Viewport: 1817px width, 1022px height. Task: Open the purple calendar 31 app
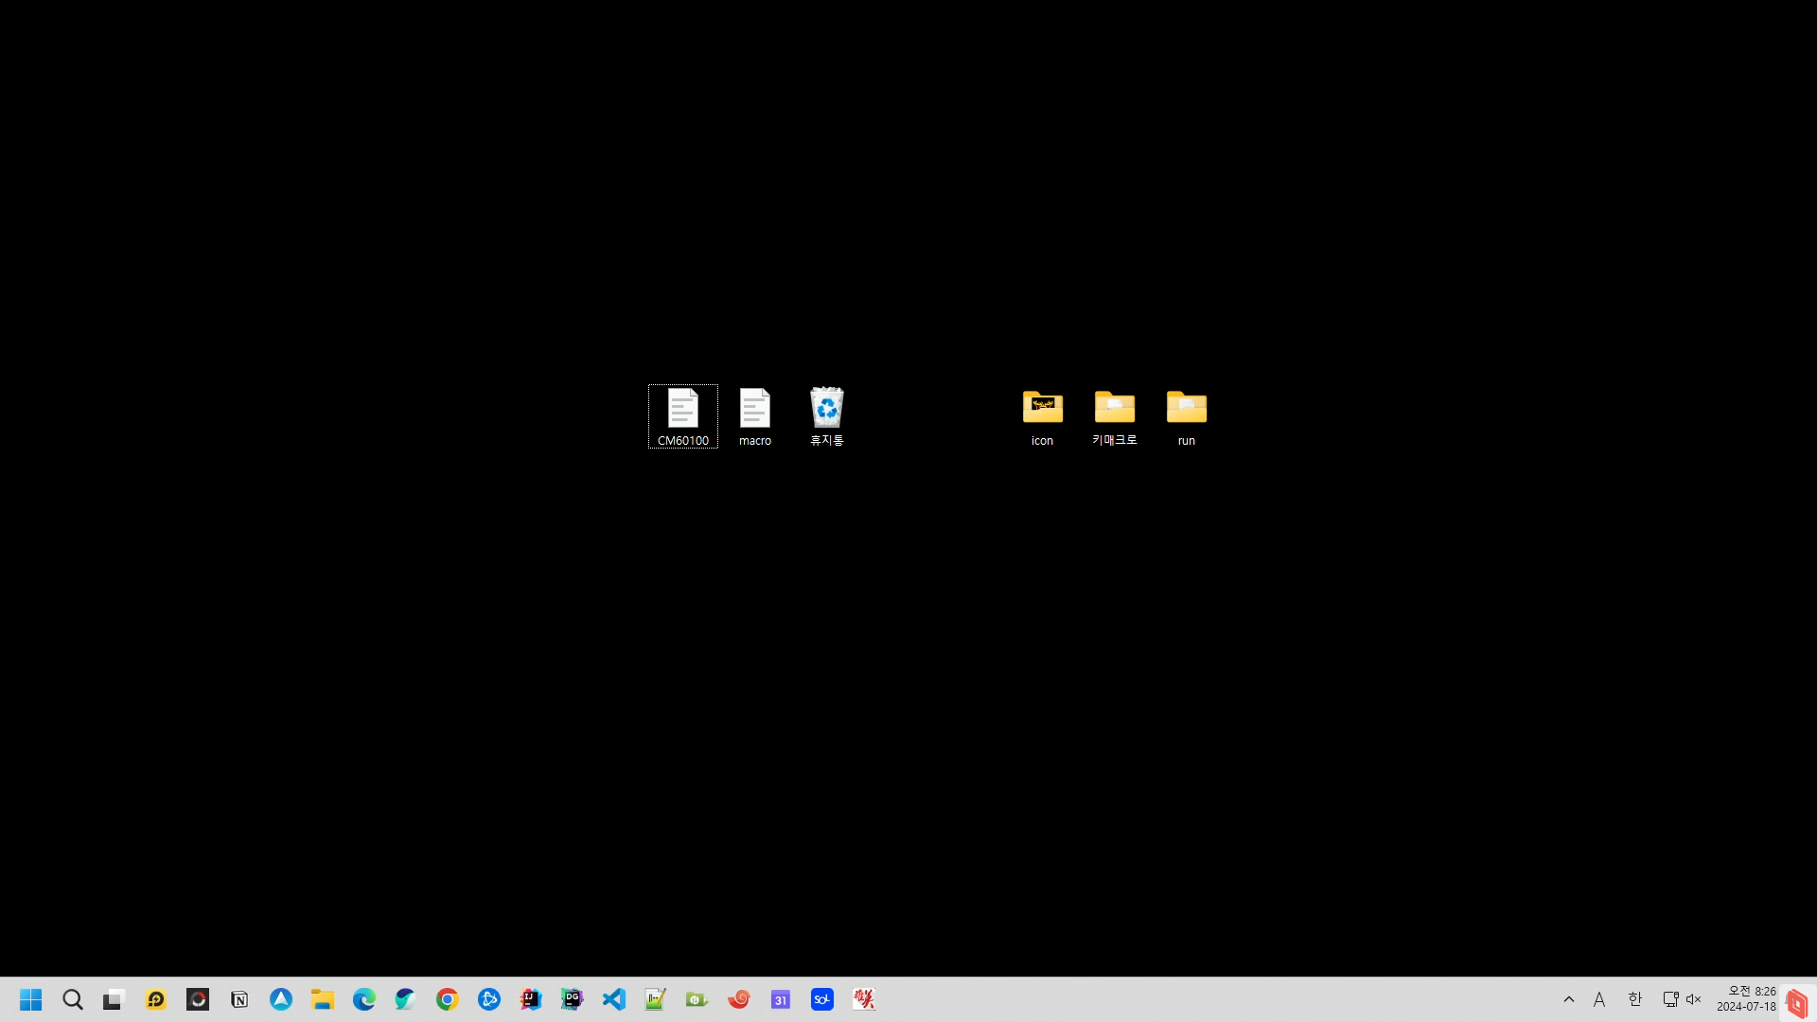[781, 999]
